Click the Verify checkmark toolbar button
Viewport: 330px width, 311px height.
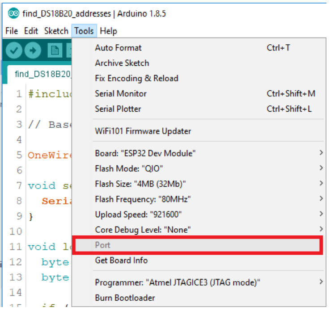point(14,50)
